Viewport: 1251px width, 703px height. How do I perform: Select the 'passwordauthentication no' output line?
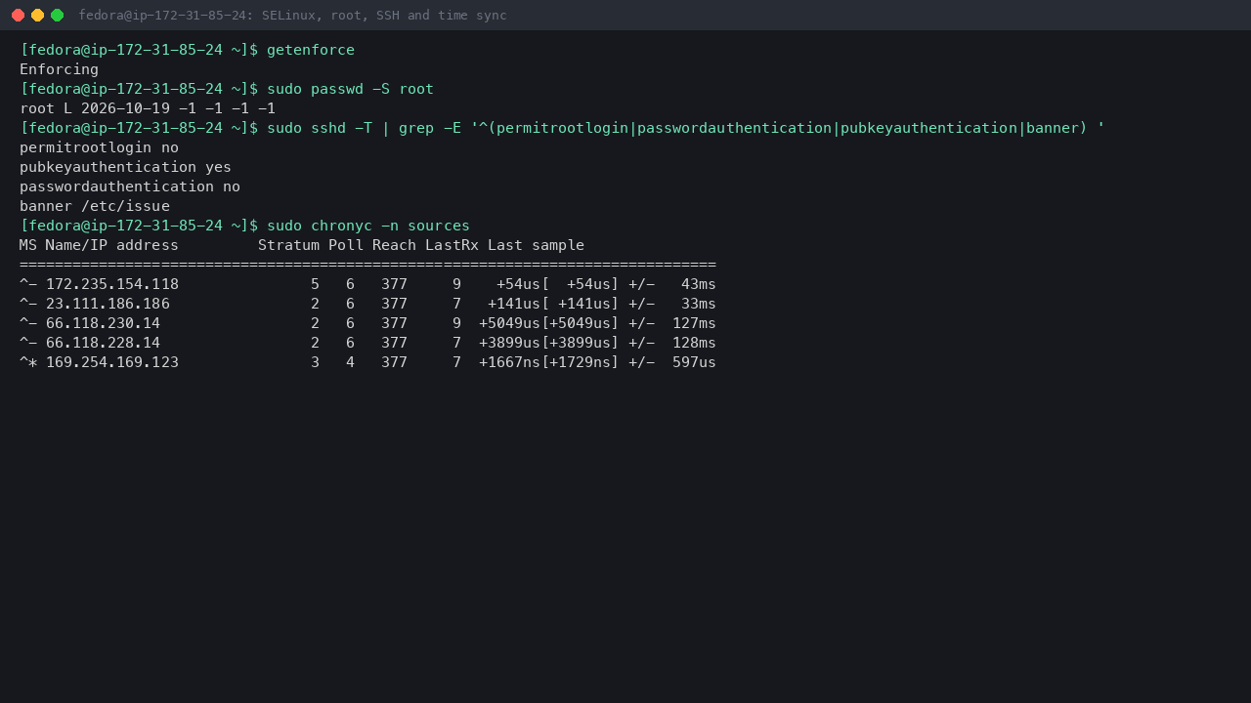130,186
